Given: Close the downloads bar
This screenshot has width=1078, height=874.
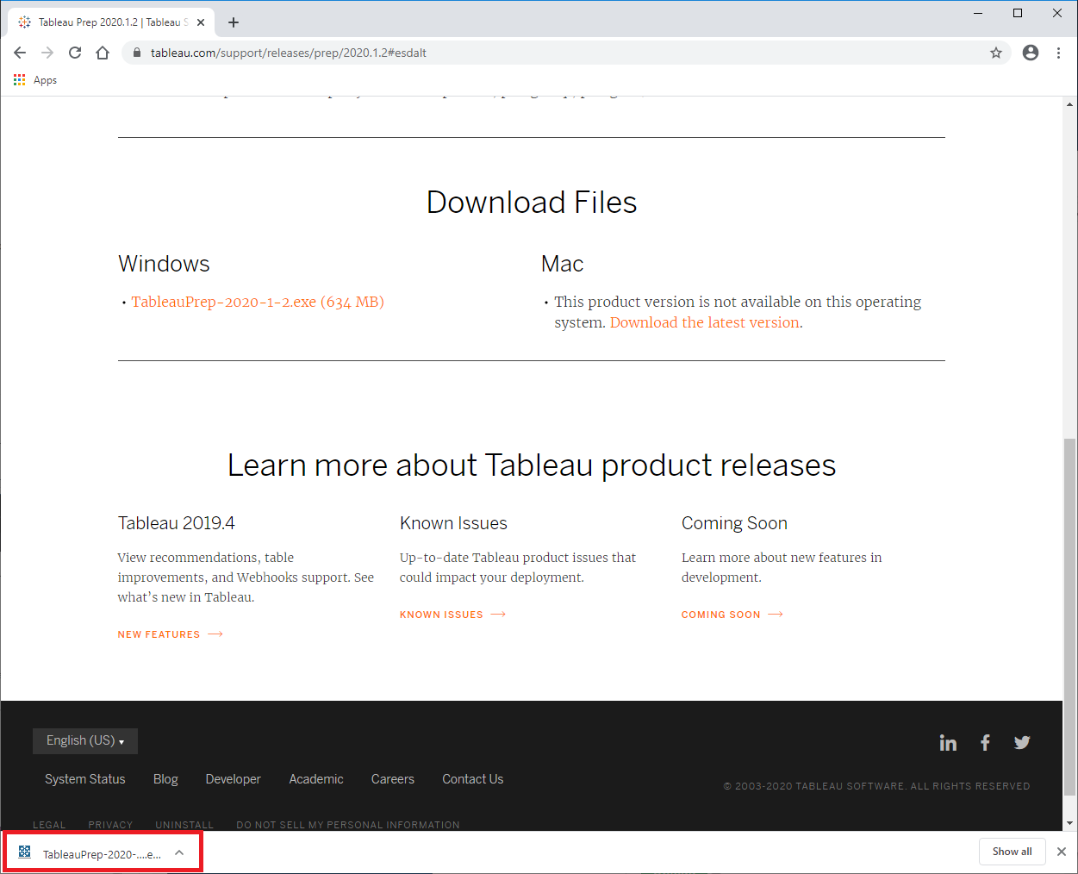Looking at the screenshot, I should (x=1062, y=852).
